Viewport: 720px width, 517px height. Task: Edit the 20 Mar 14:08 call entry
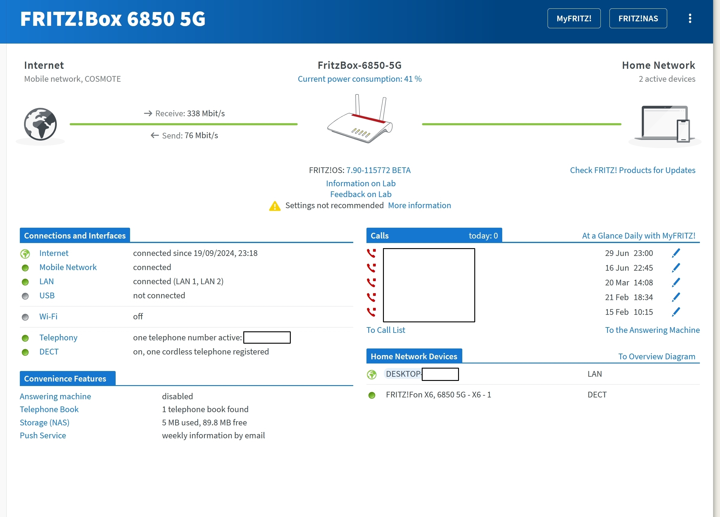coord(676,282)
